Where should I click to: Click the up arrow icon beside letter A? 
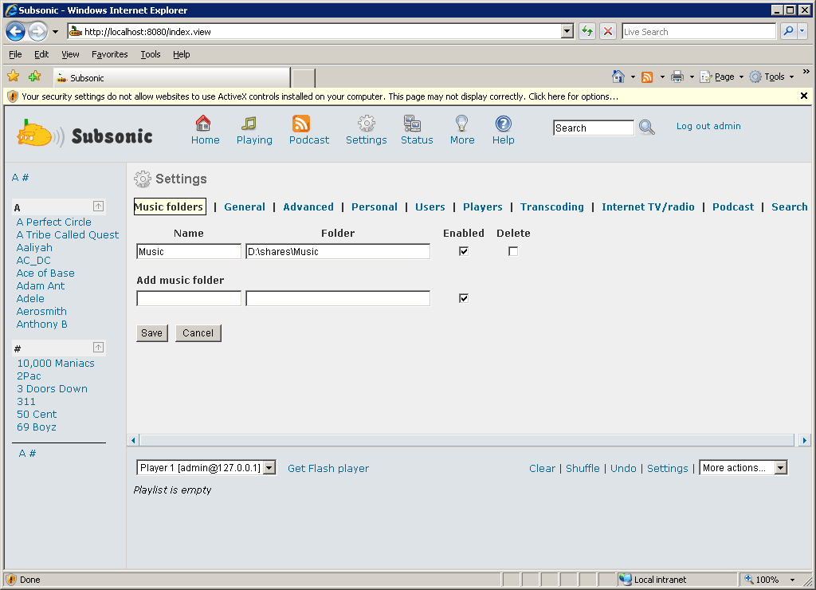click(98, 206)
